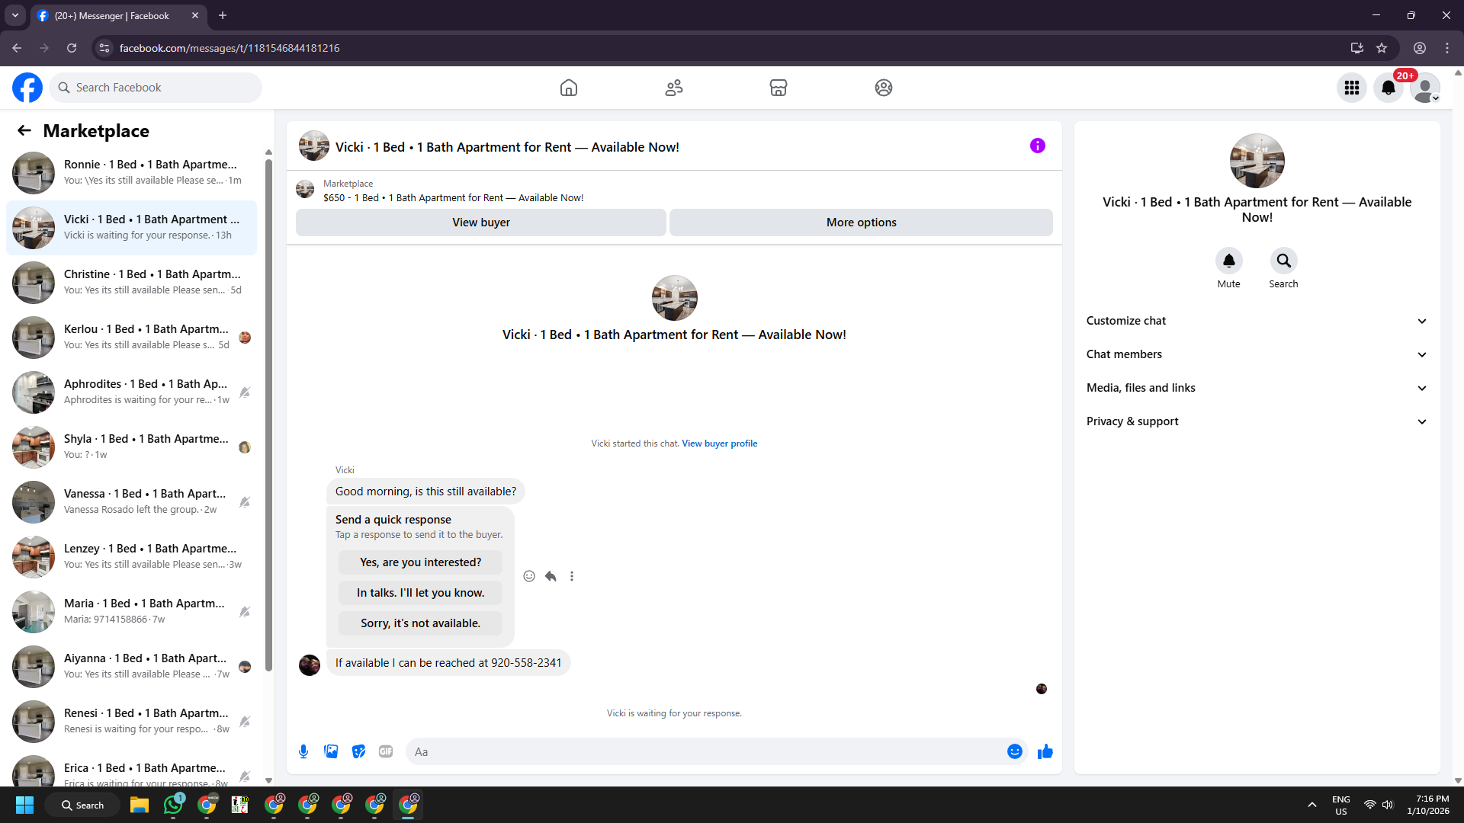Click the View buyer button
The width and height of the screenshot is (1464, 823).
coord(480,223)
